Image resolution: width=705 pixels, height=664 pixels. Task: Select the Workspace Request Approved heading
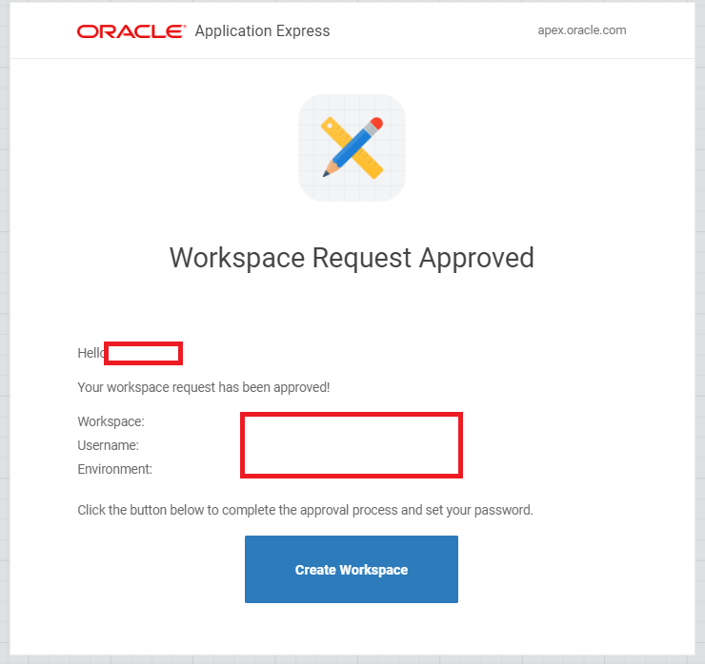[352, 258]
